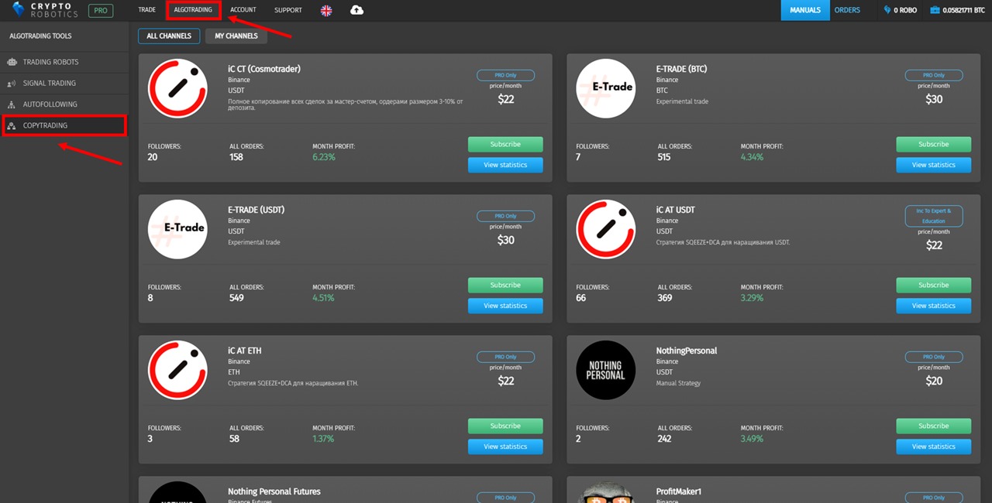Viewport: 992px width, 503px height.
Task: Click the Autofollowing sidebar icon
Action: pos(12,104)
